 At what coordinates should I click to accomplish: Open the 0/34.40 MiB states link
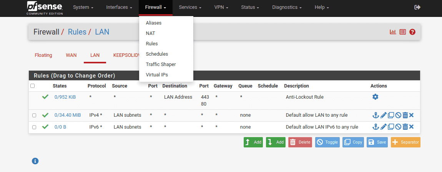coord(68,115)
